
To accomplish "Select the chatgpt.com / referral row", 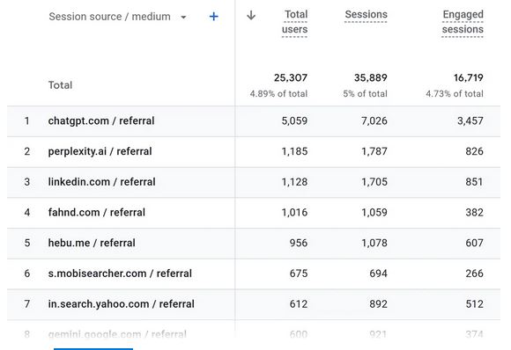I will [254, 121].
